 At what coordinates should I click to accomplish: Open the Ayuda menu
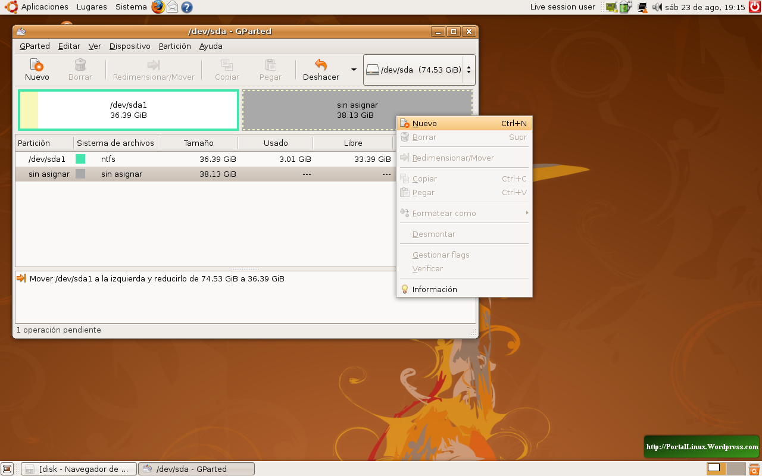click(211, 46)
